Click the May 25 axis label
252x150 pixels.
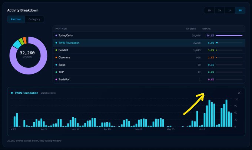[170, 129]
